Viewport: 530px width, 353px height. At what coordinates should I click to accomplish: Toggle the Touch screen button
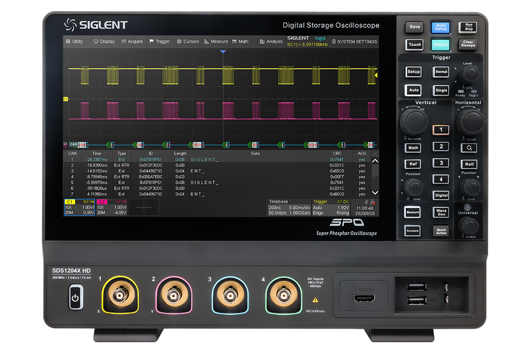point(415,45)
